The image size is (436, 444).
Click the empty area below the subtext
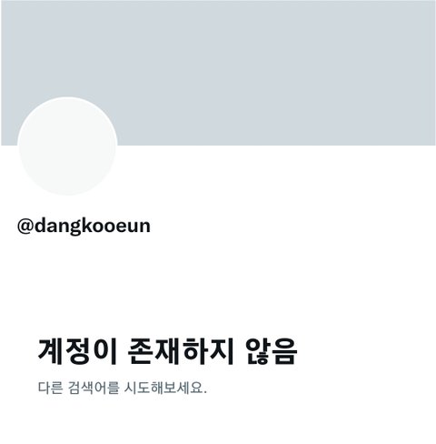[218, 421]
